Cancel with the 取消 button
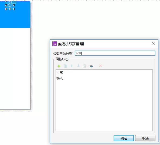This screenshot has width=160, height=145. (145, 138)
